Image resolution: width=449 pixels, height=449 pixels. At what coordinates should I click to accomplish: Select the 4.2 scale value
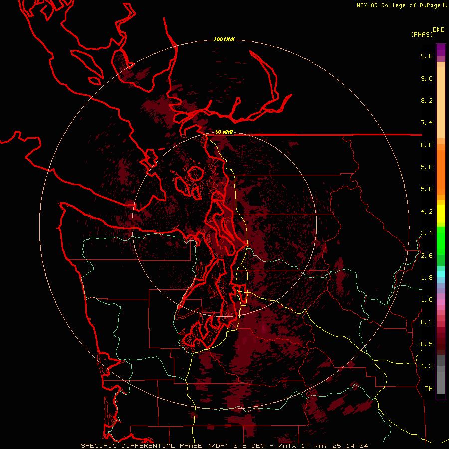(427, 212)
